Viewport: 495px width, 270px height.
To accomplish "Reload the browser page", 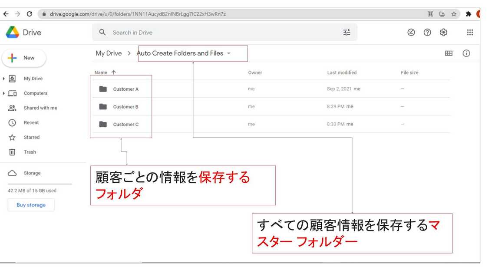I will (x=30, y=14).
